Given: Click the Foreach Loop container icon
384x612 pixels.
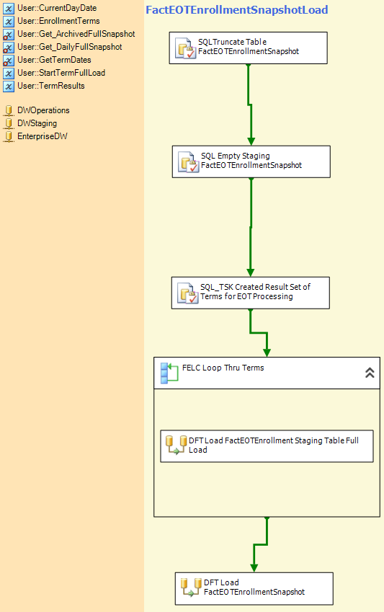Looking at the screenshot, I should [169, 373].
